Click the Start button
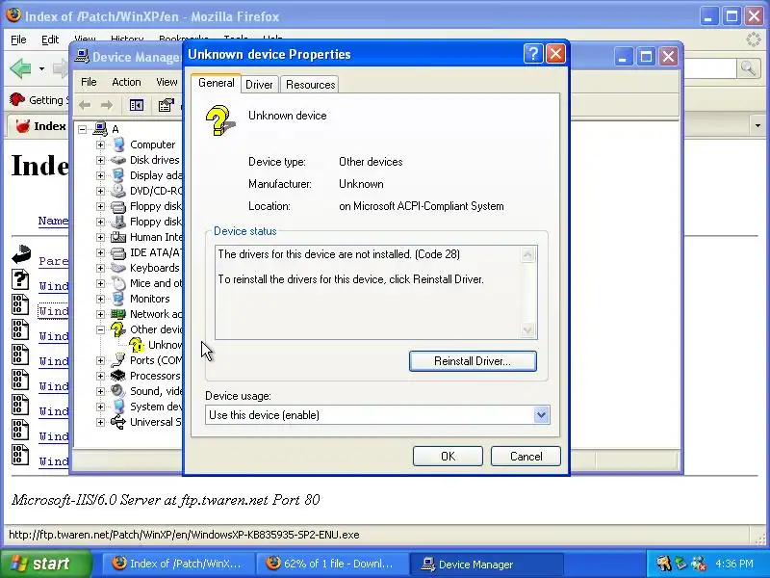 45,564
